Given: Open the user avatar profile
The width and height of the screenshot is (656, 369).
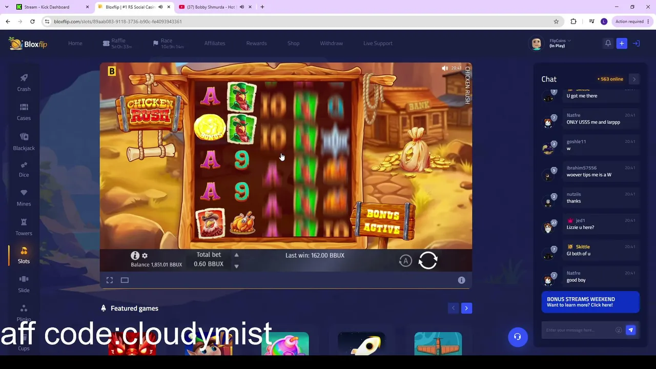Looking at the screenshot, I should (x=537, y=44).
